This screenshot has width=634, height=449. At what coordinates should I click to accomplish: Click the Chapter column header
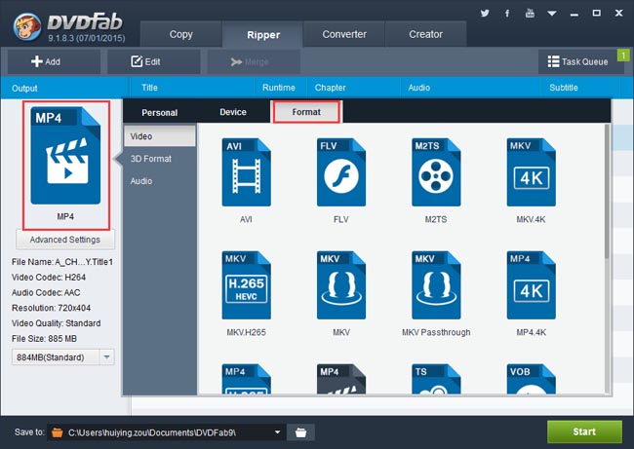[353, 88]
